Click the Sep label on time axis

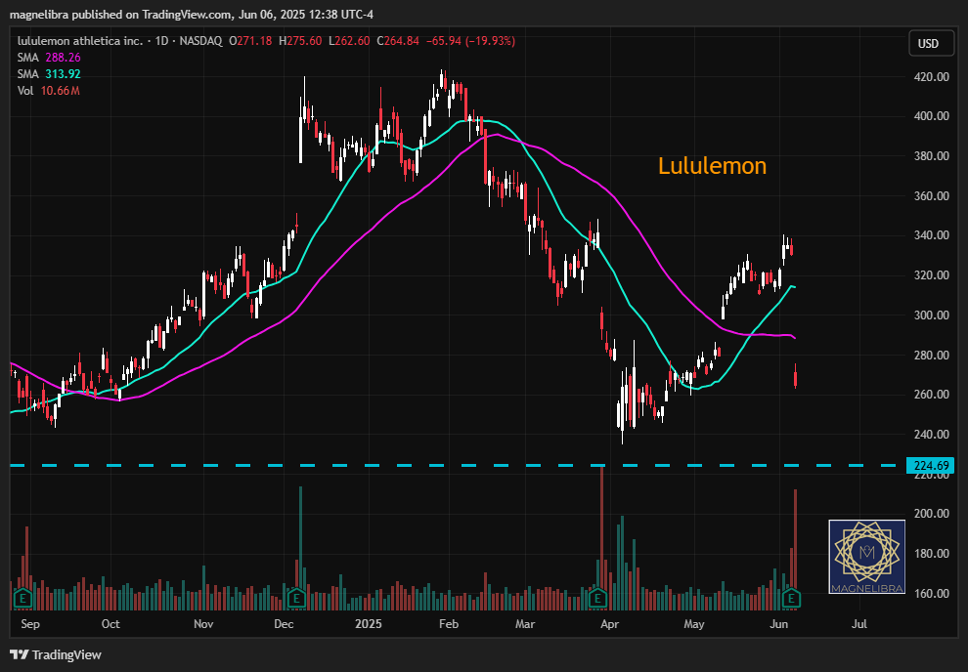[x=30, y=624]
